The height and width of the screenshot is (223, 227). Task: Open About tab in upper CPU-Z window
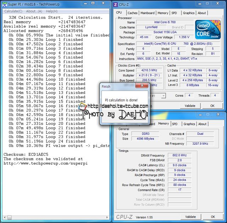tap(202, 13)
